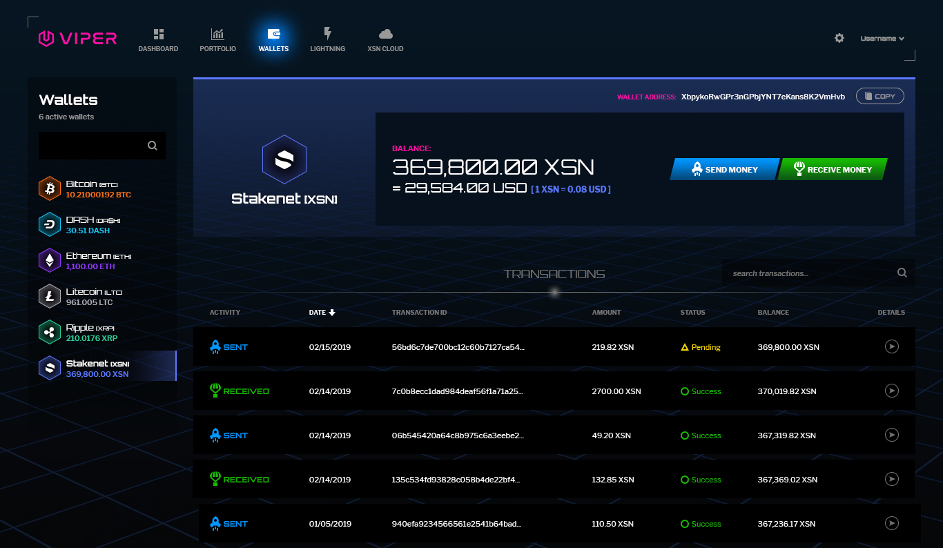The image size is (943, 548).
Task: Click the wallet address text
Action: [x=763, y=97]
